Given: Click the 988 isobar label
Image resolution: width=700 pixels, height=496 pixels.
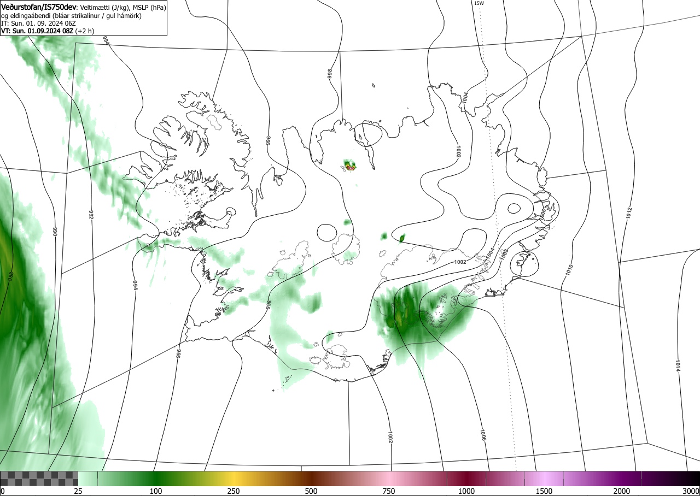Looking at the screenshot, I should point(10,276).
